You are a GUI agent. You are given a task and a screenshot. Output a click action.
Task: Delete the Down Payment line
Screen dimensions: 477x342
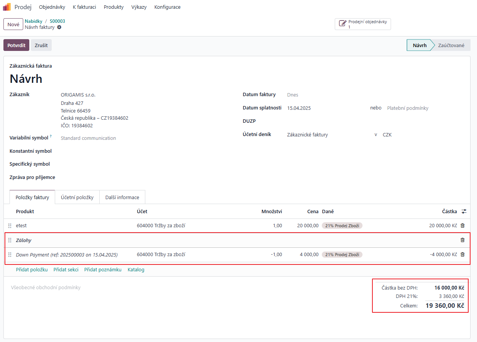[463, 255]
